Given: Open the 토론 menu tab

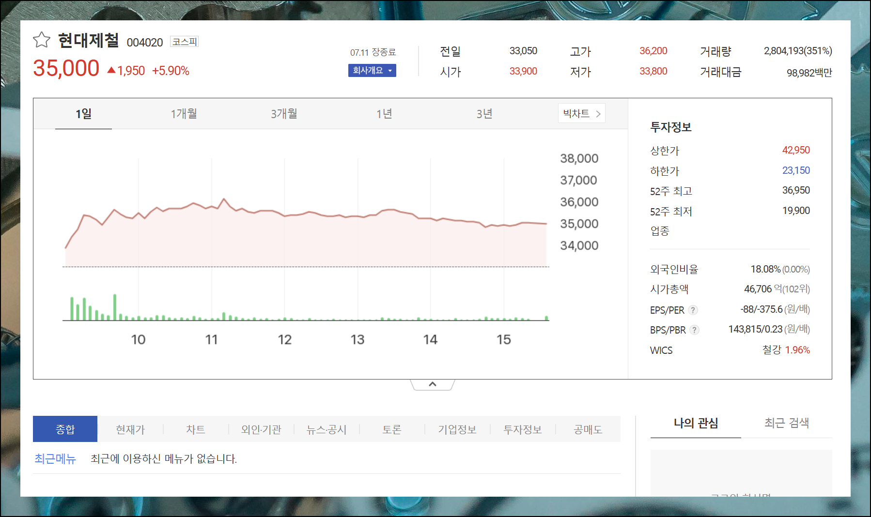Looking at the screenshot, I should [x=392, y=429].
